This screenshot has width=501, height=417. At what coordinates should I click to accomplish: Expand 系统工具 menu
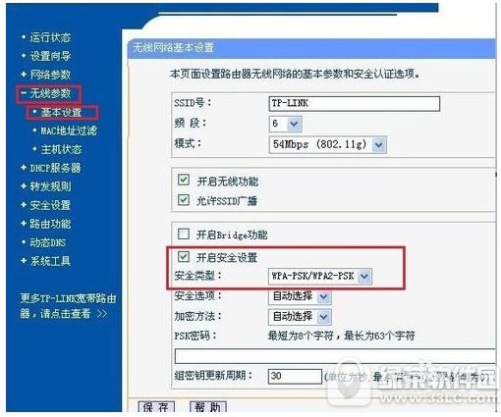pos(50,261)
